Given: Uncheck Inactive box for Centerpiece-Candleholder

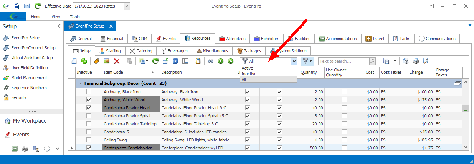Looking at the screenshot, I should (89, 148).
